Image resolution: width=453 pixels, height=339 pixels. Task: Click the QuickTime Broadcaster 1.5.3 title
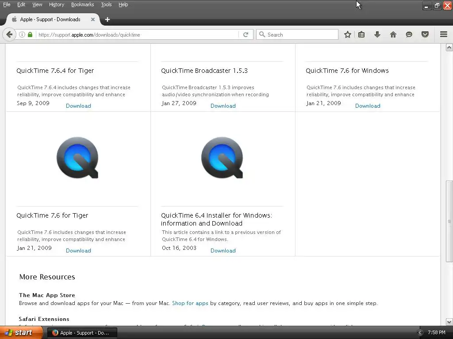(x=204, y=71)
